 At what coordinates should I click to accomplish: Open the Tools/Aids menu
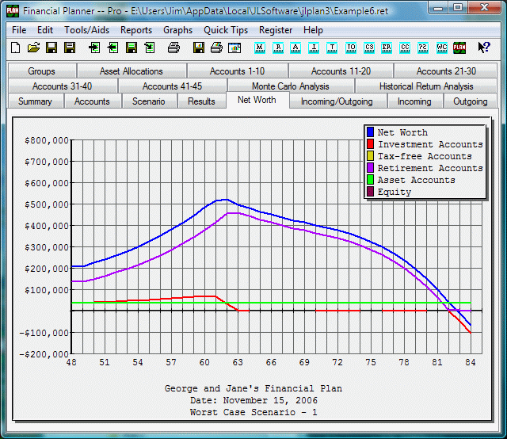point(87,30)
